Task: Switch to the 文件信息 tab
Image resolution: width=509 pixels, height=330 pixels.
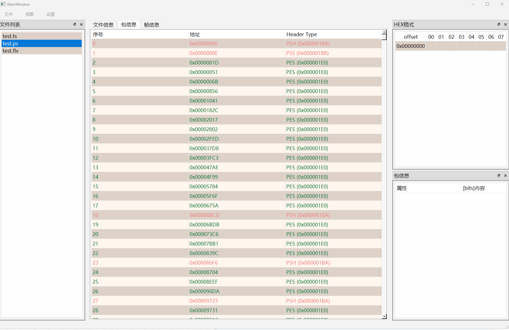Action: click(103, 25)
